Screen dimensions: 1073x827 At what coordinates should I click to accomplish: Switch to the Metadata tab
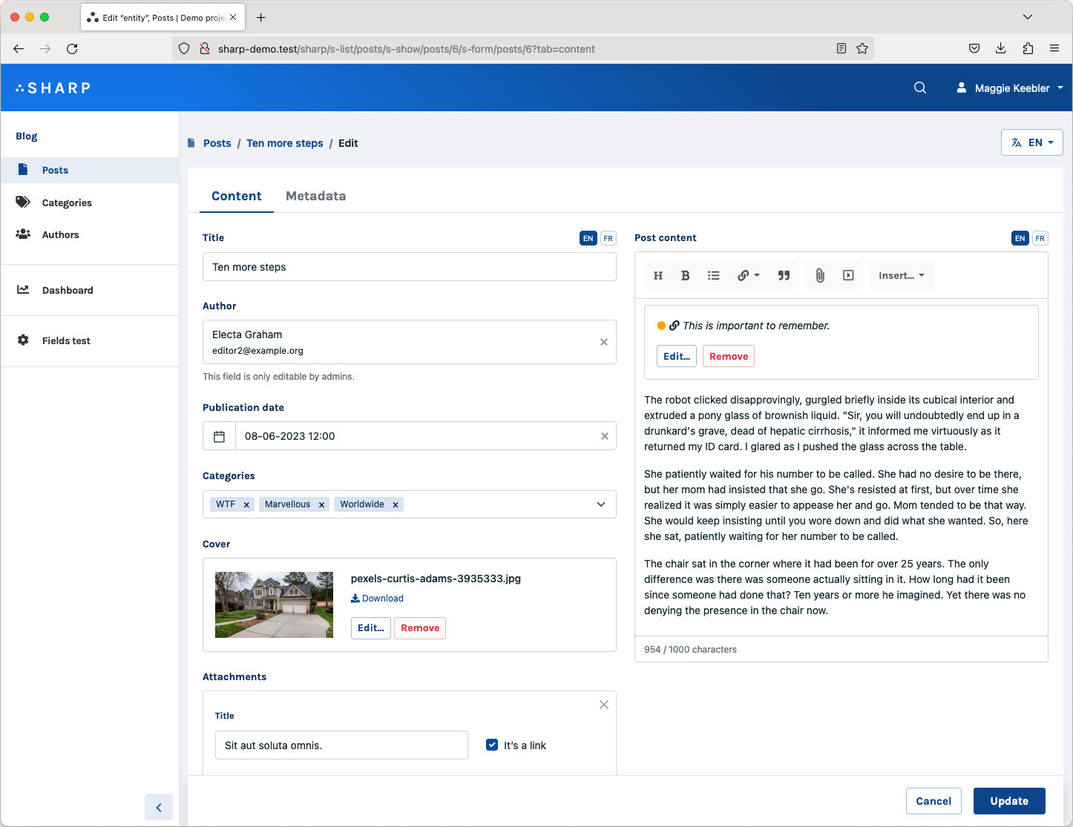[x=315, y=196]
